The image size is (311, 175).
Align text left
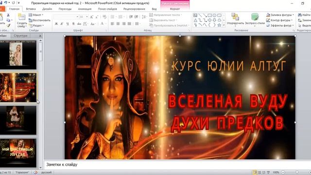pos(112,24)
